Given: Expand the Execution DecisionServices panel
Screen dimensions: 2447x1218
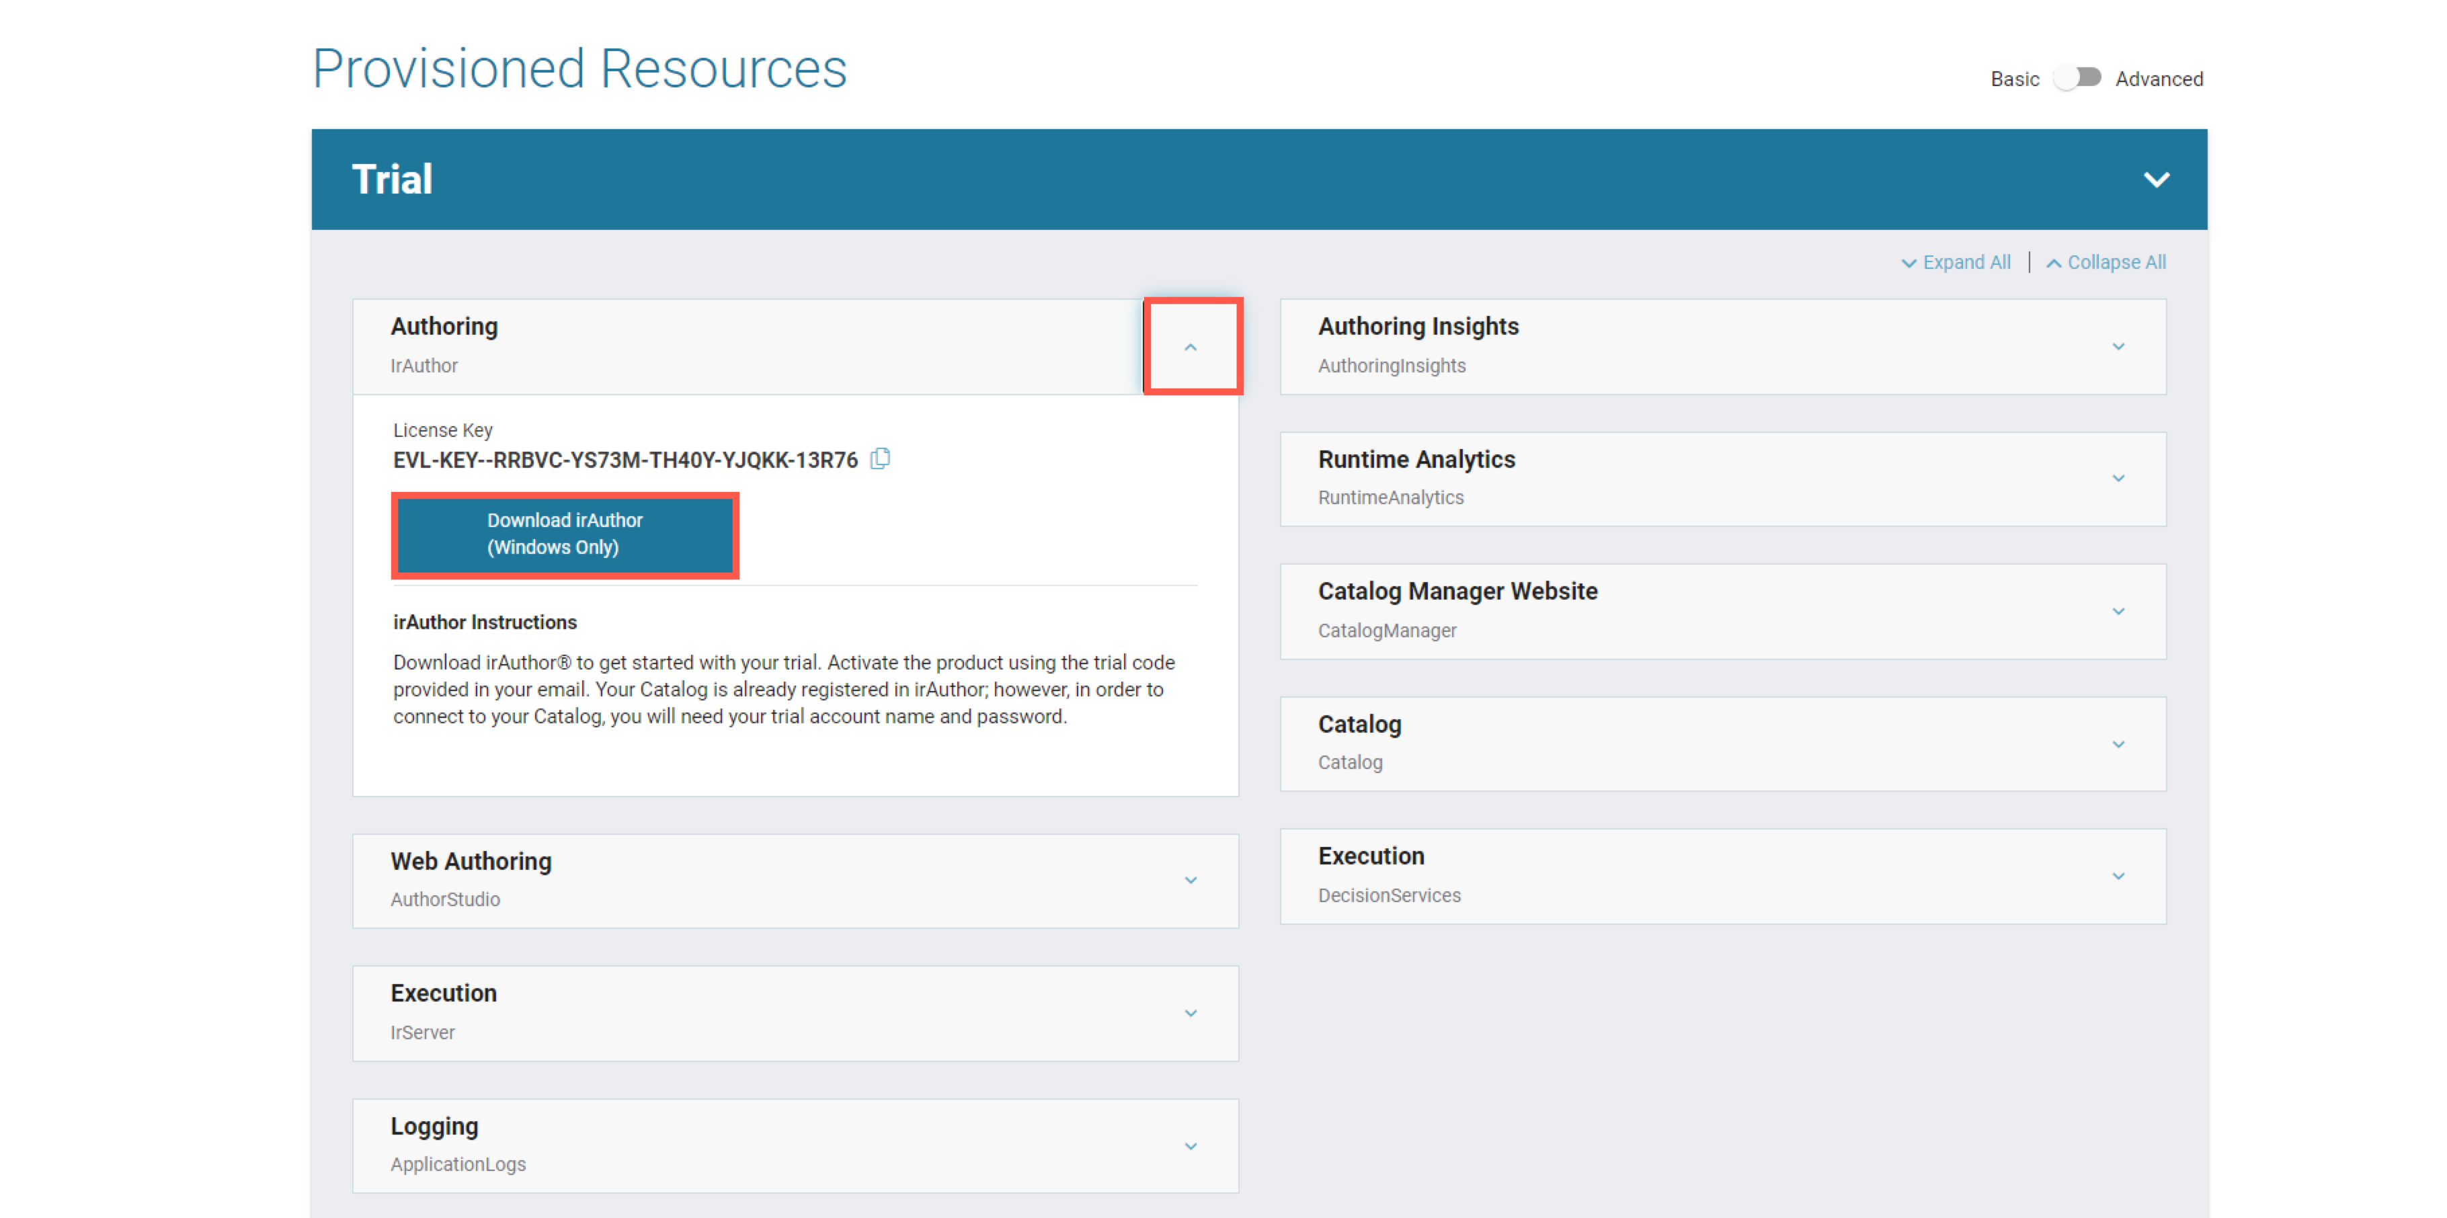Looking at the screenshot, I should 2118,876.
